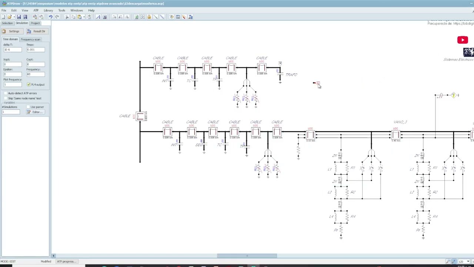Open the ATP menu
Image resolution: width=474 pixels, height=267 pixels.
tap(36, 10)
